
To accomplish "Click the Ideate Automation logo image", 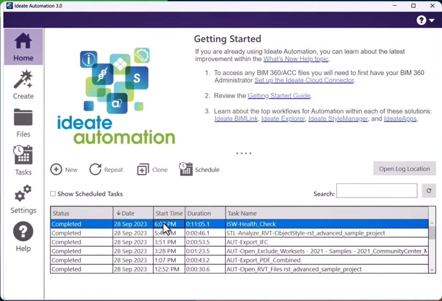I will coord(116,96).
